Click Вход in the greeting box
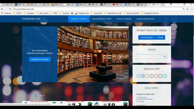The image size is (194, 109). click(160, 37)
